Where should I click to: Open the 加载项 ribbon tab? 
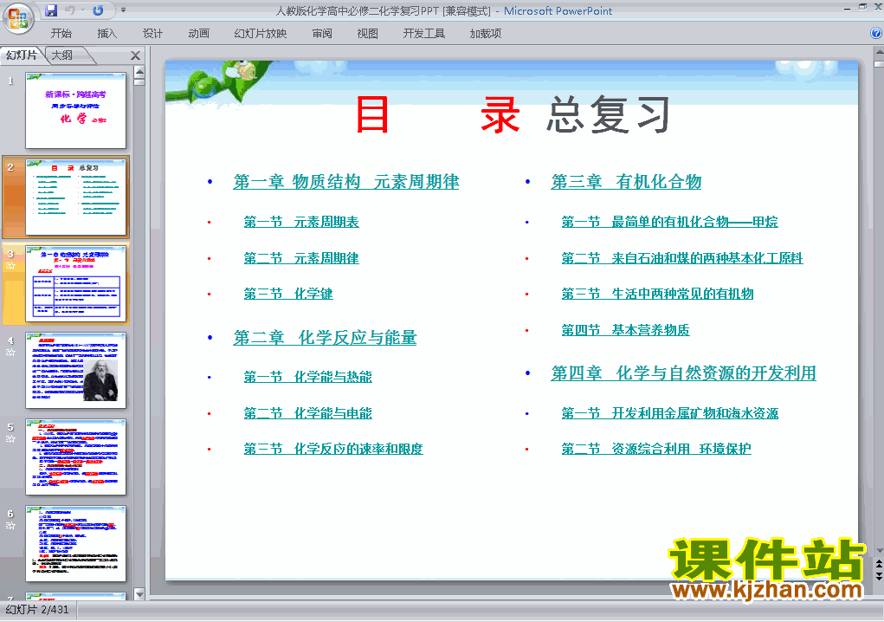pos(486,33)
